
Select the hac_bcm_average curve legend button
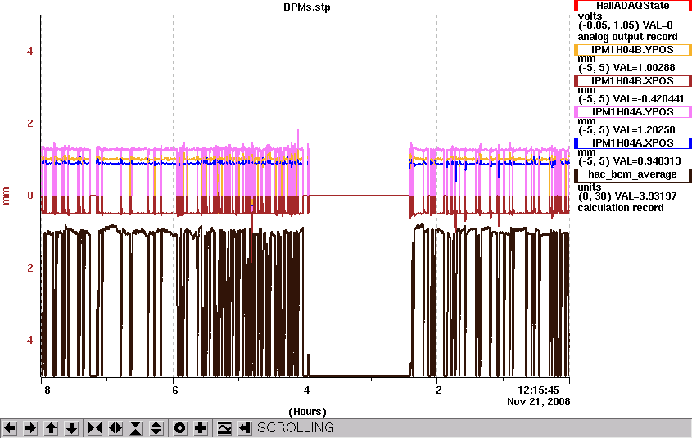click(x=632, y=174)
